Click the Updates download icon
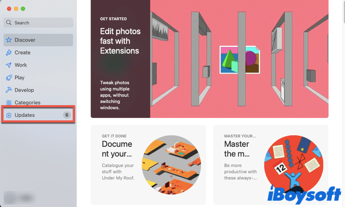345x207 pixels. pyautogui.click(x=9, y=115)
